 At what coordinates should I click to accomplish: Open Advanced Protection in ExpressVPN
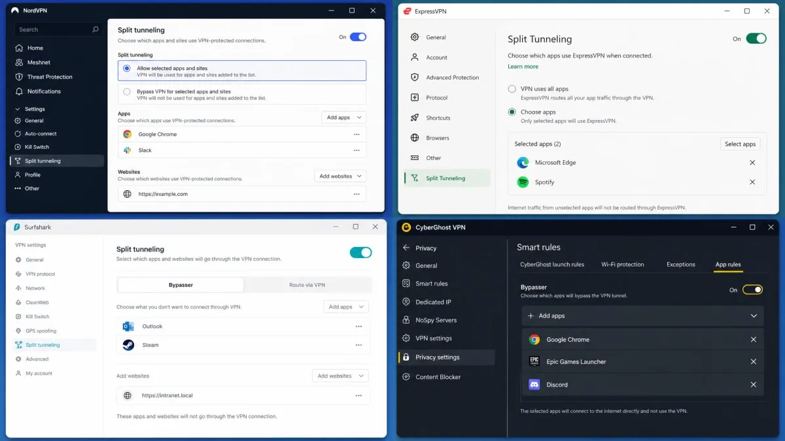click(x=452, y=78)
